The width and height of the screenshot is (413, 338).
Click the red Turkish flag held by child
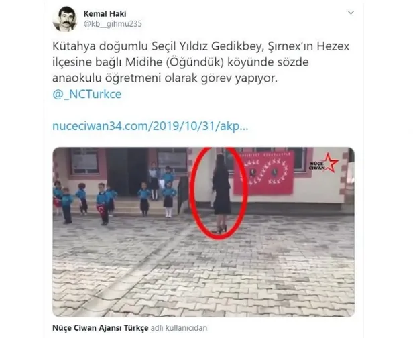pos(101,209)
